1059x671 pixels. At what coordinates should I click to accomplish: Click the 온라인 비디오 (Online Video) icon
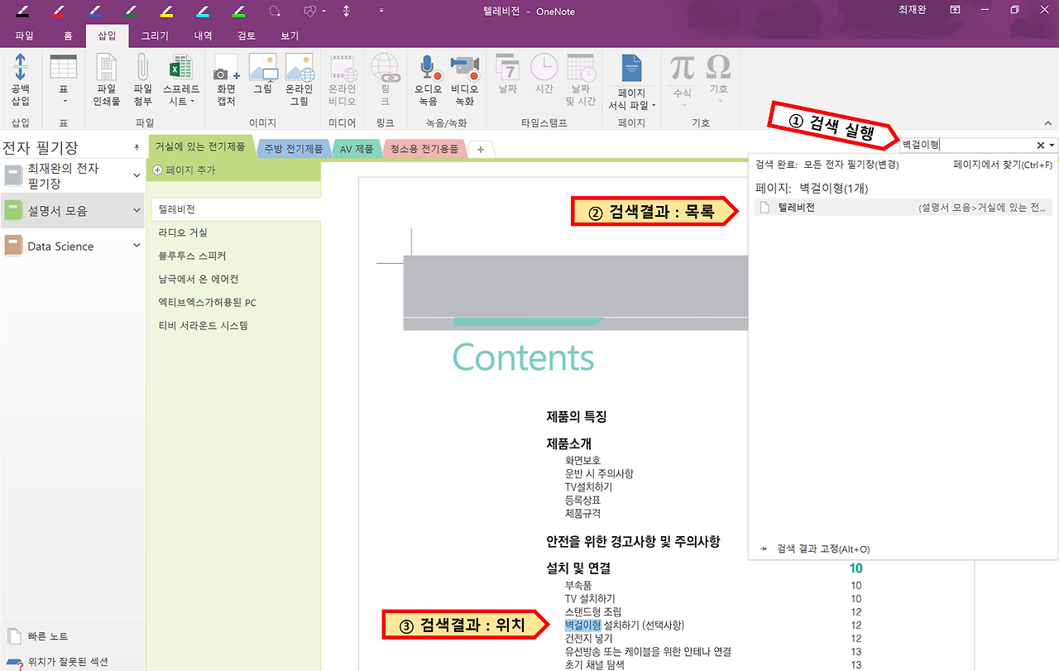343,80
